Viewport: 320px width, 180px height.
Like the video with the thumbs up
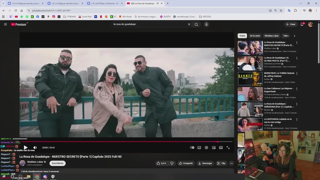[161, 163]
